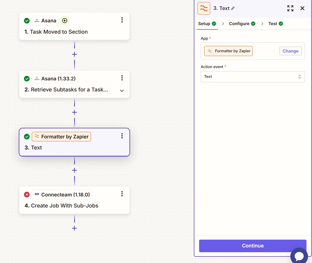Expand the chevron on step 2 Retrieve Subtasks

pyautogui.click(x=122, y=91)
